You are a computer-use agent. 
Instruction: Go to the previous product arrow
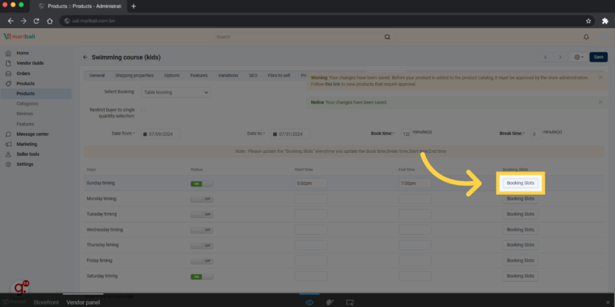coord(545,57)
